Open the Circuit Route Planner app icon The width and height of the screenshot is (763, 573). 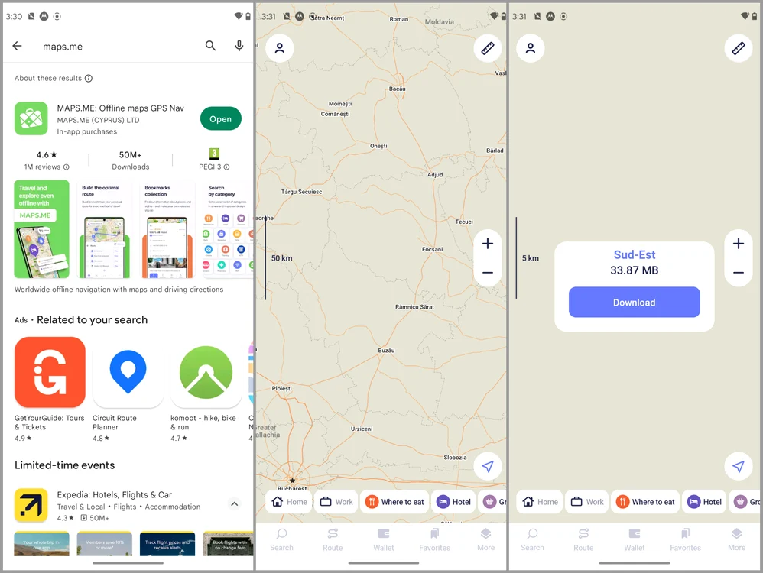[128, 372]
